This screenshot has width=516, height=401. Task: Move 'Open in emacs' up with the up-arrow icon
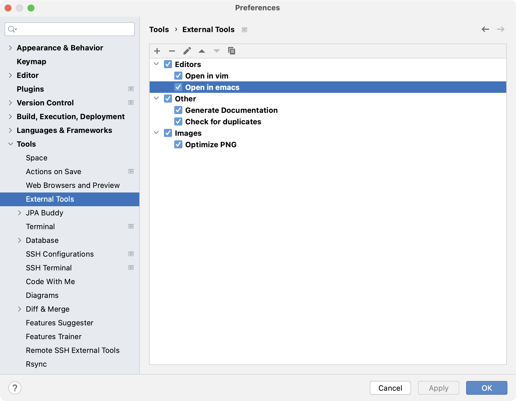tap(202, 51)
